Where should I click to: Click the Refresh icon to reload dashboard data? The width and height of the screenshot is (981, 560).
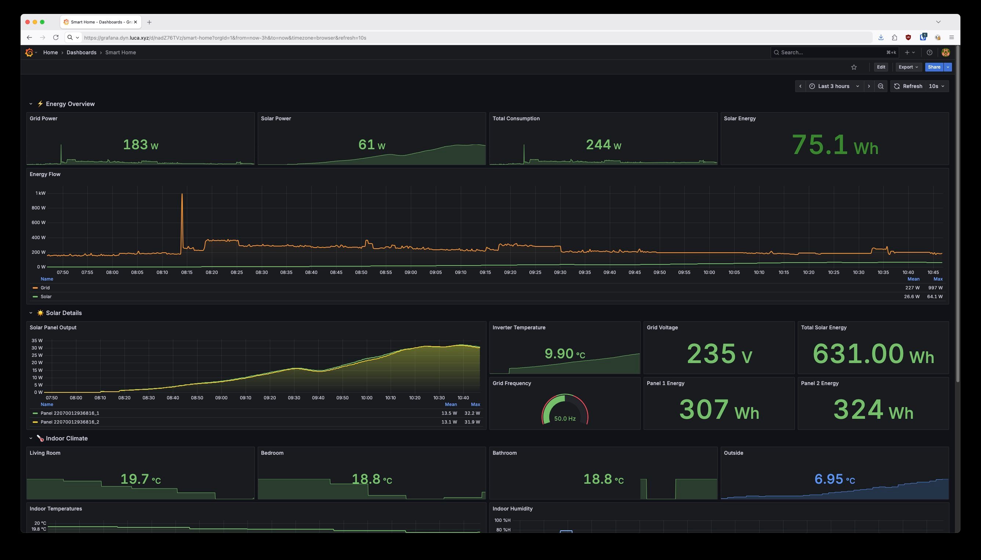pyautogui.click(x=897, y=86)
